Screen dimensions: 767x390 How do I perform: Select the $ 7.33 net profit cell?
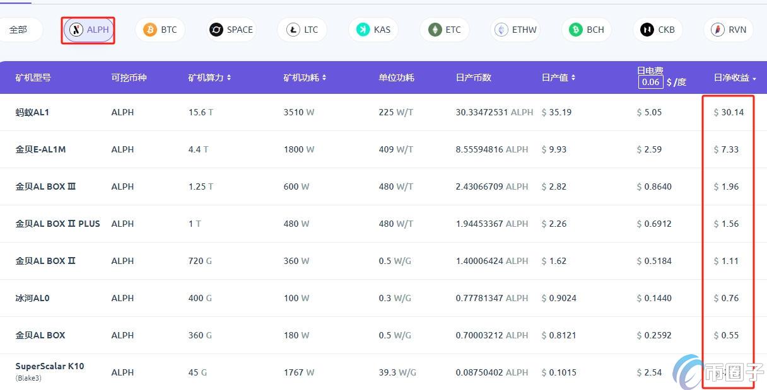point(726,149)
